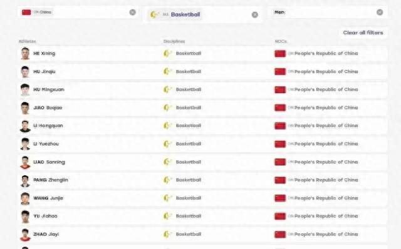Image resolution: width=401 pixels, height=249 pixels.
Task: Open YU Jiahao athlete profile
Action: [x=45, y=216]
